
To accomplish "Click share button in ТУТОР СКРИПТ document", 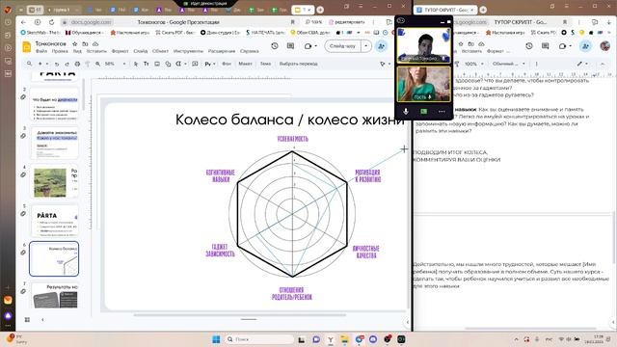I will (585, 46).
